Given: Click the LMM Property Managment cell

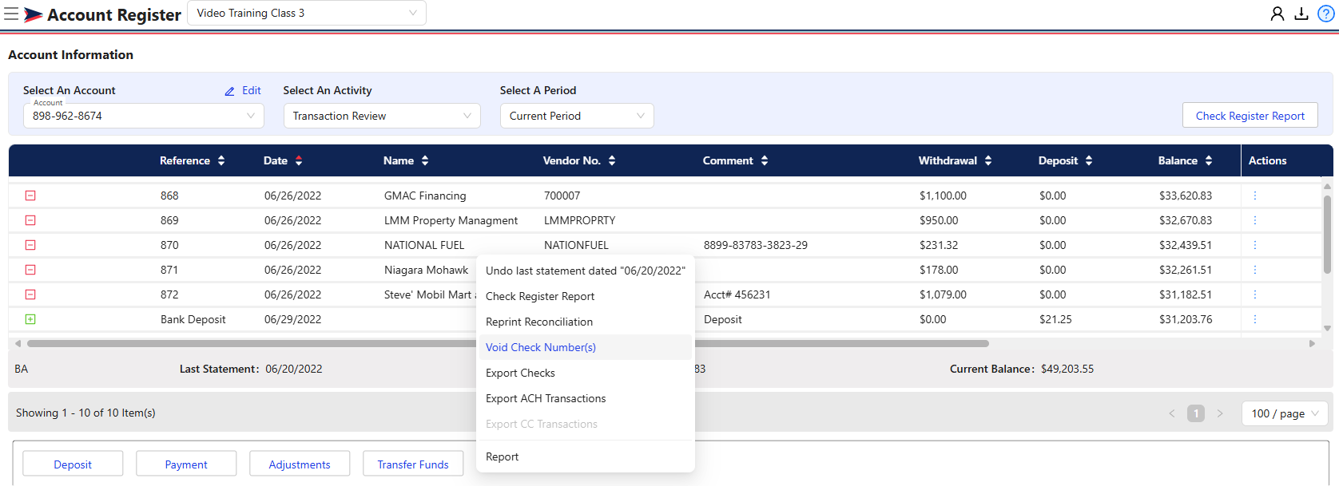Looking at the screenshot, I should point(451,220).
